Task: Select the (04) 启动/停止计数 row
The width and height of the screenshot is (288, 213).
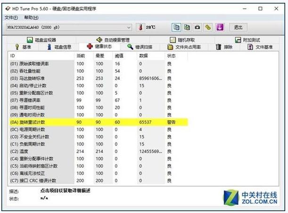Action: (x=98, y=86)
